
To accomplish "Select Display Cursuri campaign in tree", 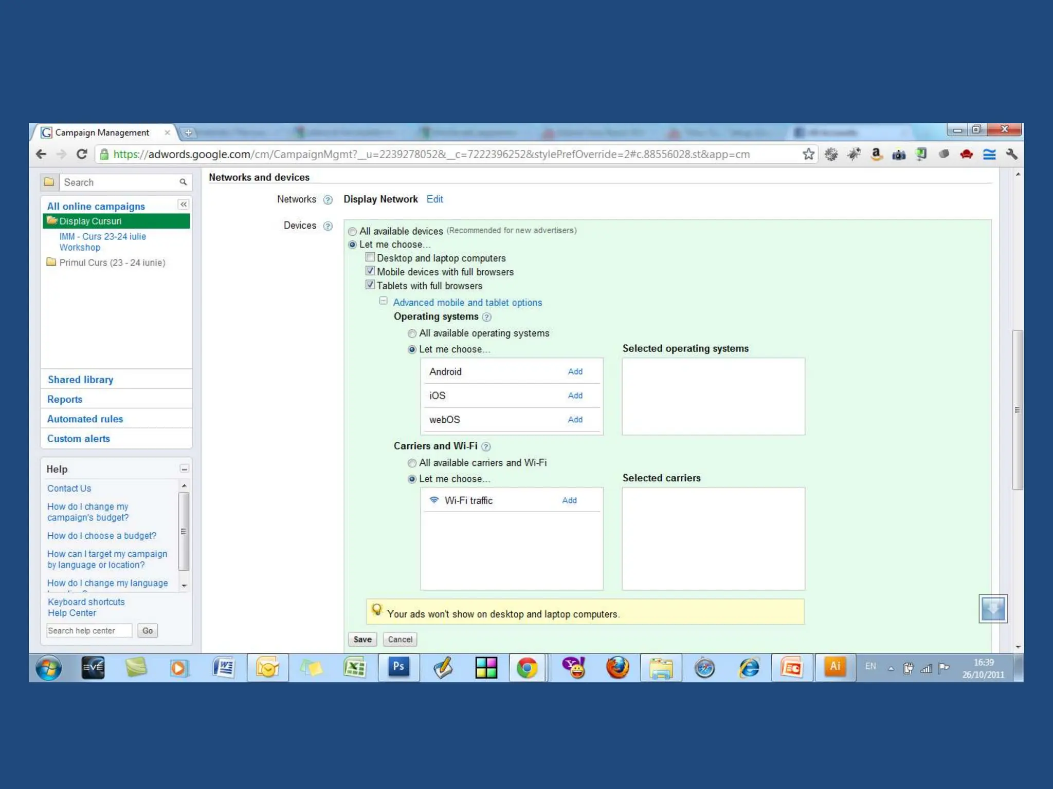I will coord(90,221).
